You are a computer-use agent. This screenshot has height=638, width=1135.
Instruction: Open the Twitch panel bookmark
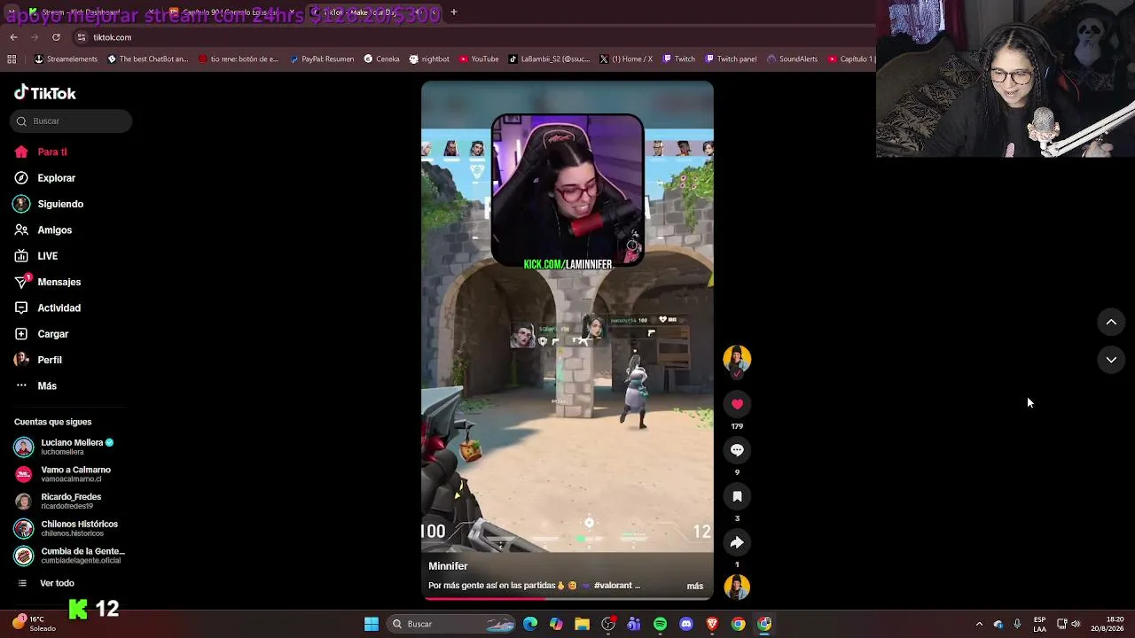coord(731,59)
